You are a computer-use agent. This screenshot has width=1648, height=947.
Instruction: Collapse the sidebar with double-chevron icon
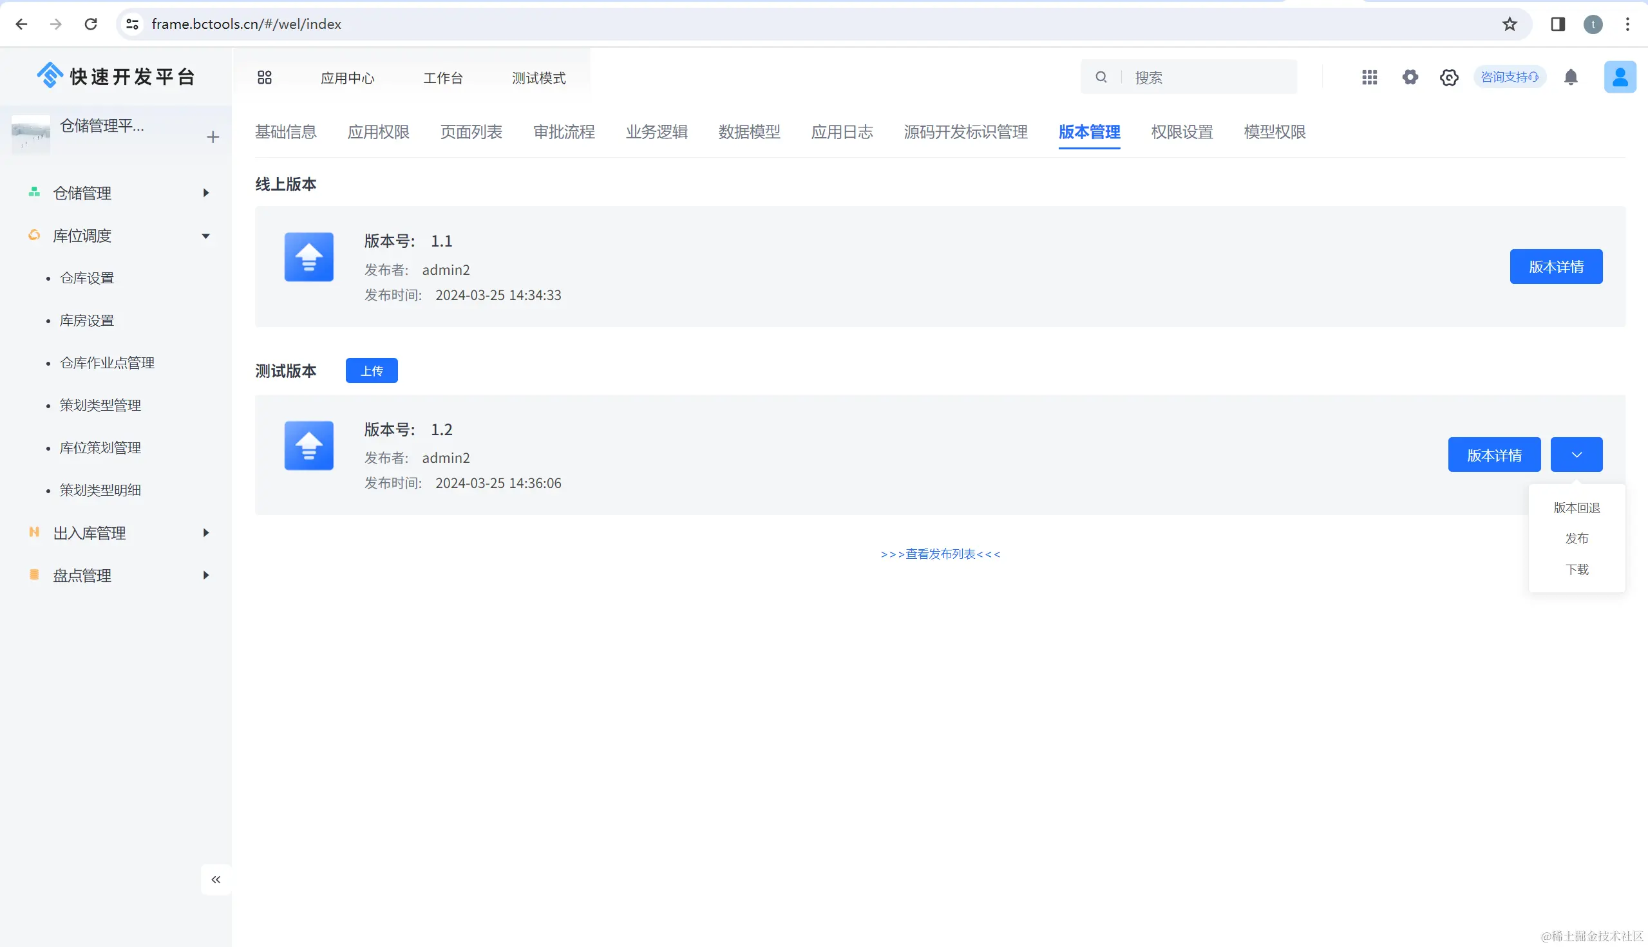click(x=216, y=879)
